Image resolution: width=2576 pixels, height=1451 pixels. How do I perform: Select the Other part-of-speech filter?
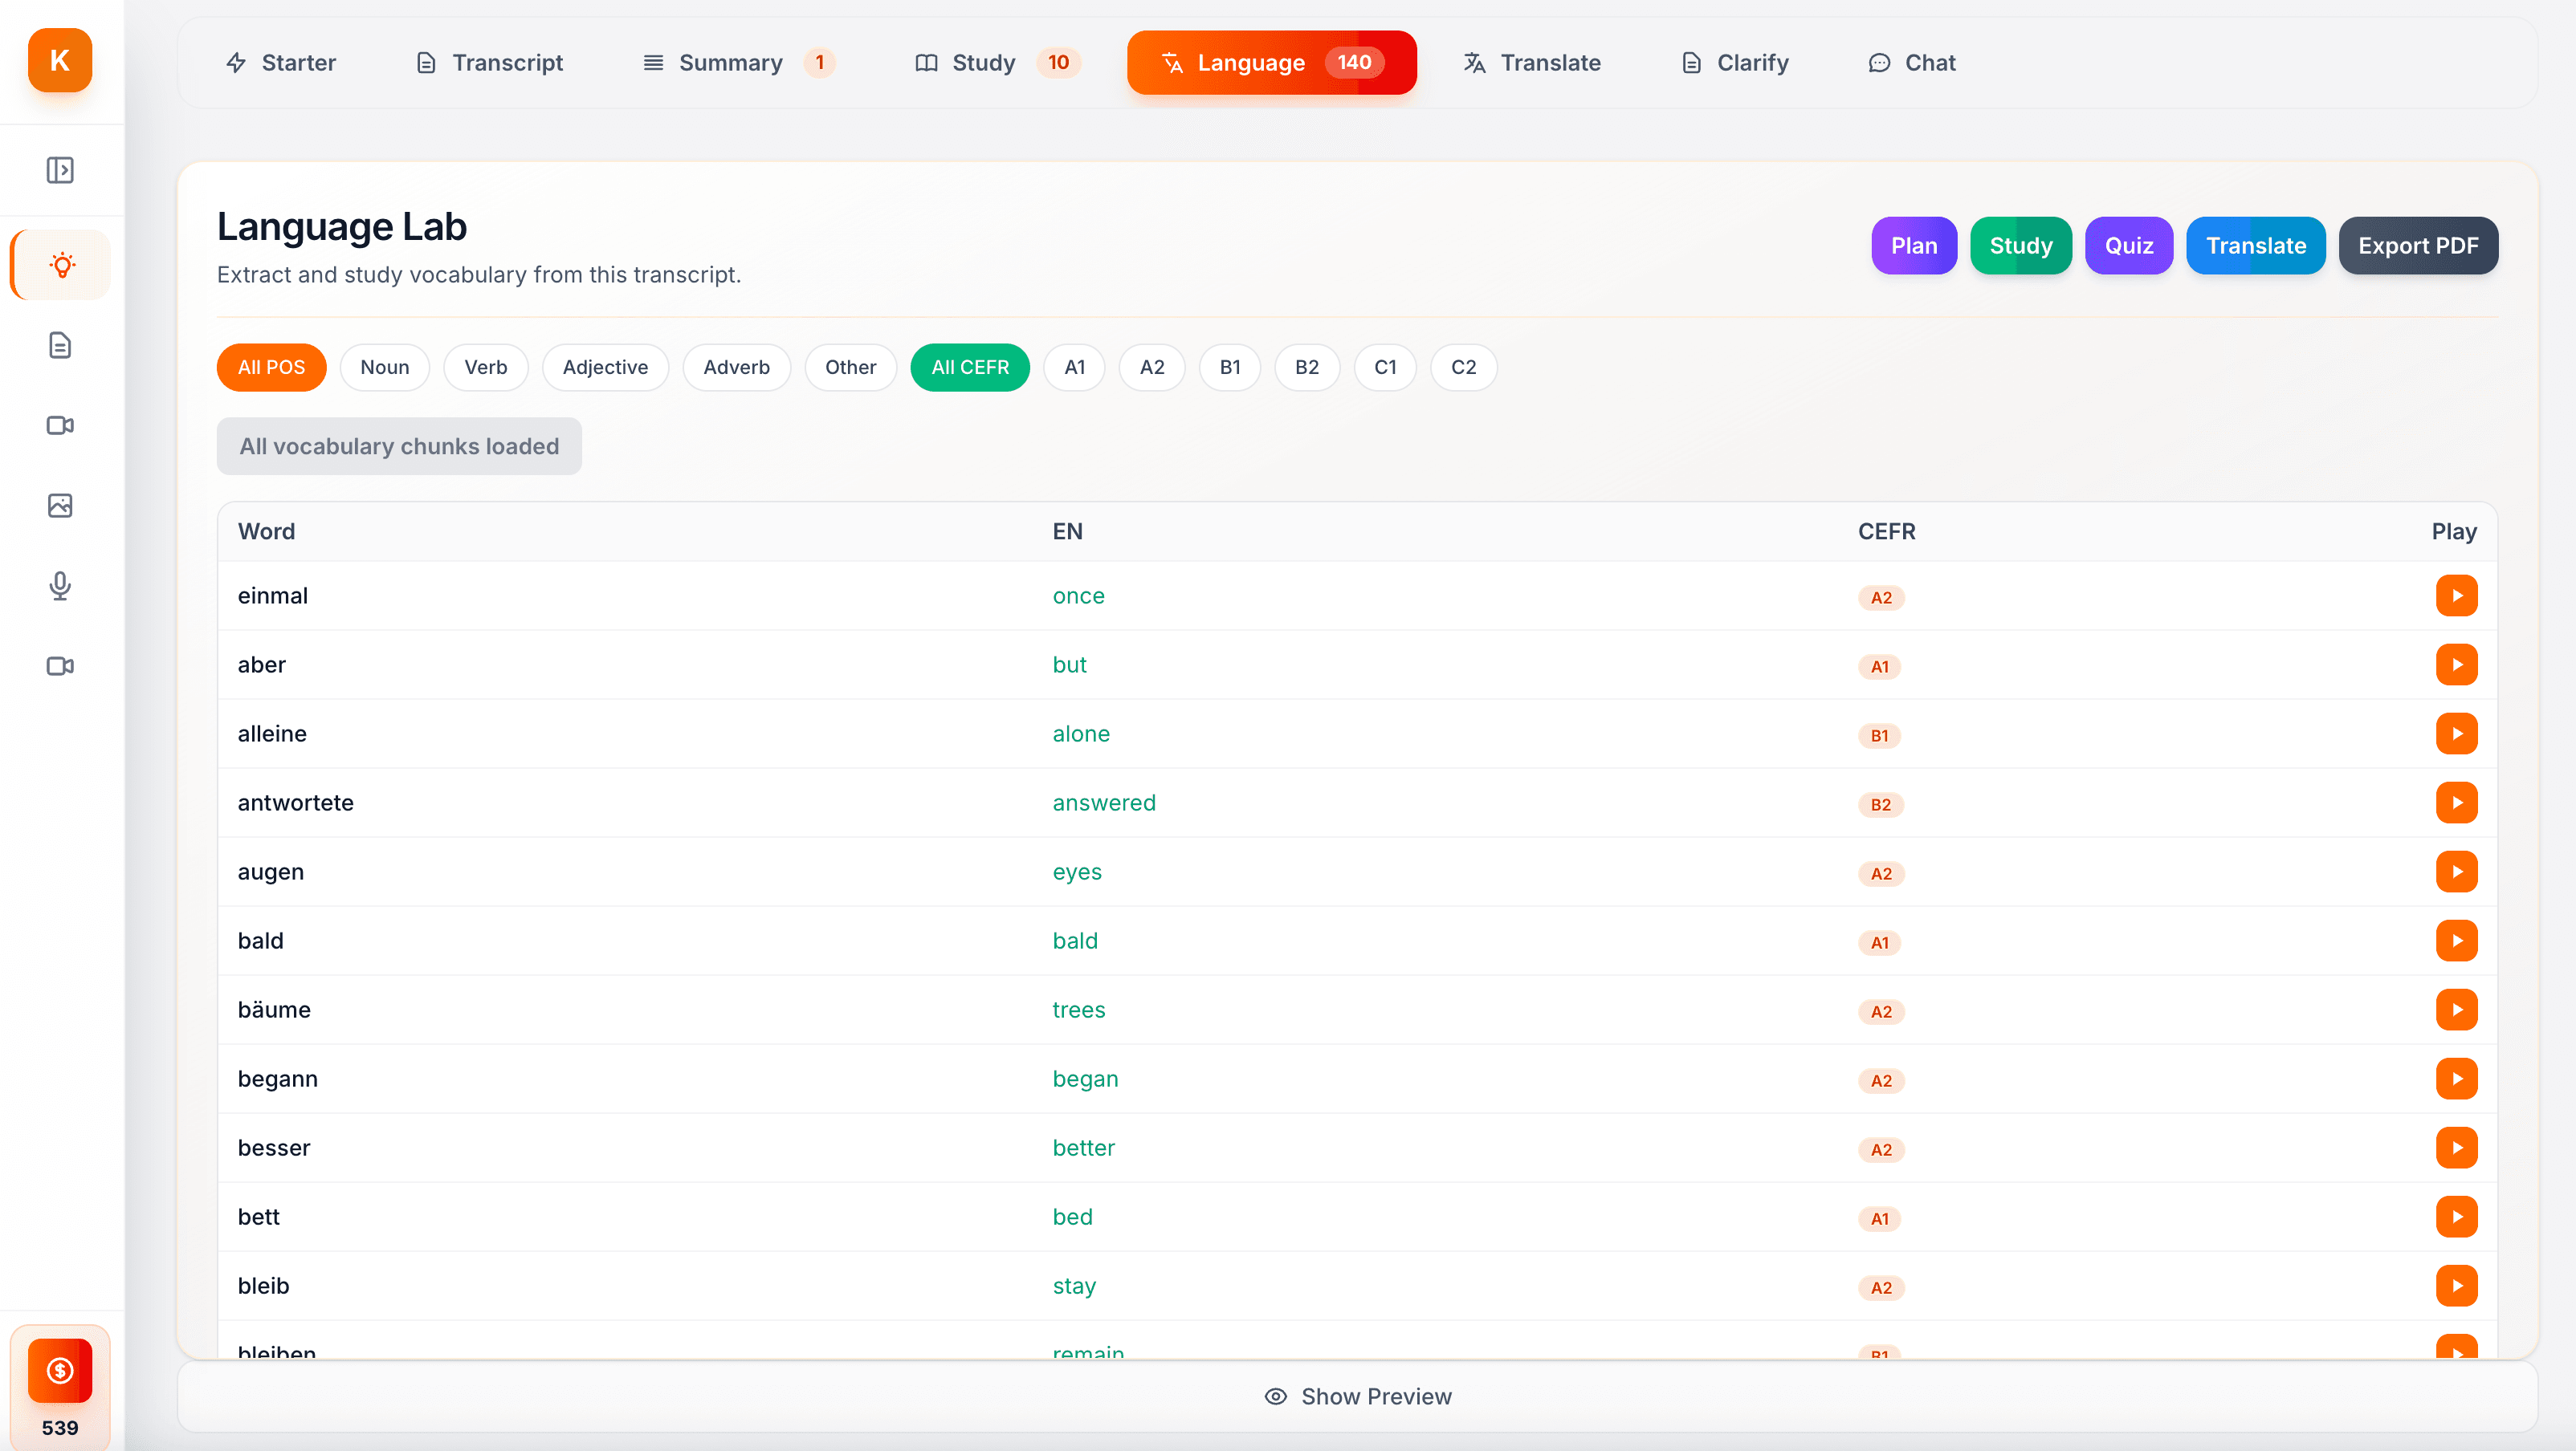point(850,367)
